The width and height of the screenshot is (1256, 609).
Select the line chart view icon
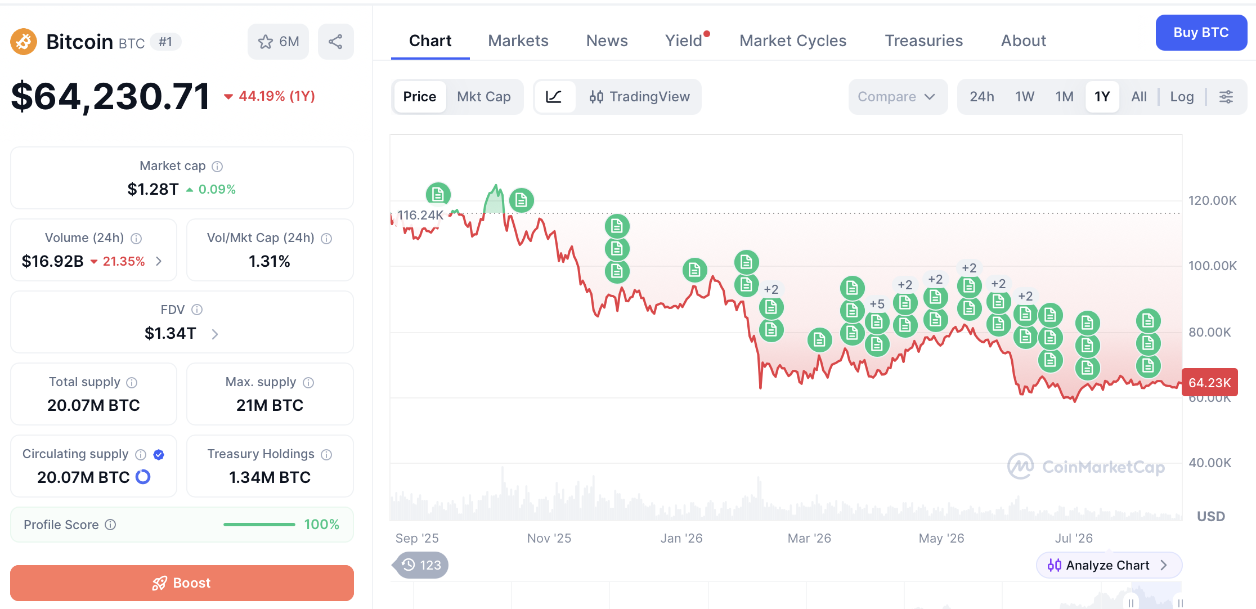tap(554, 97)
